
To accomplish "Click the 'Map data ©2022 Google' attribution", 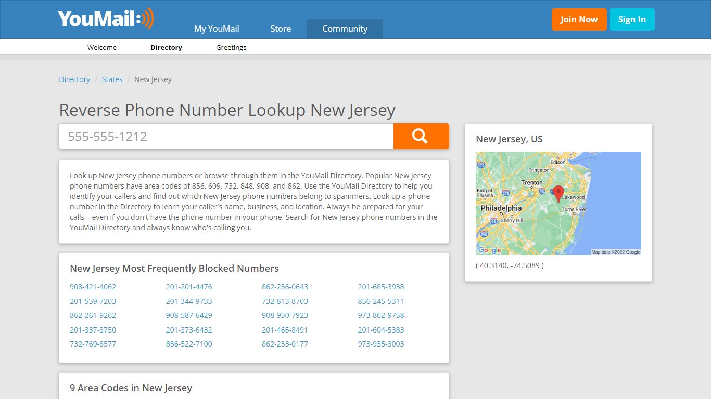I will pyautogui.click(x=616, y=252).
